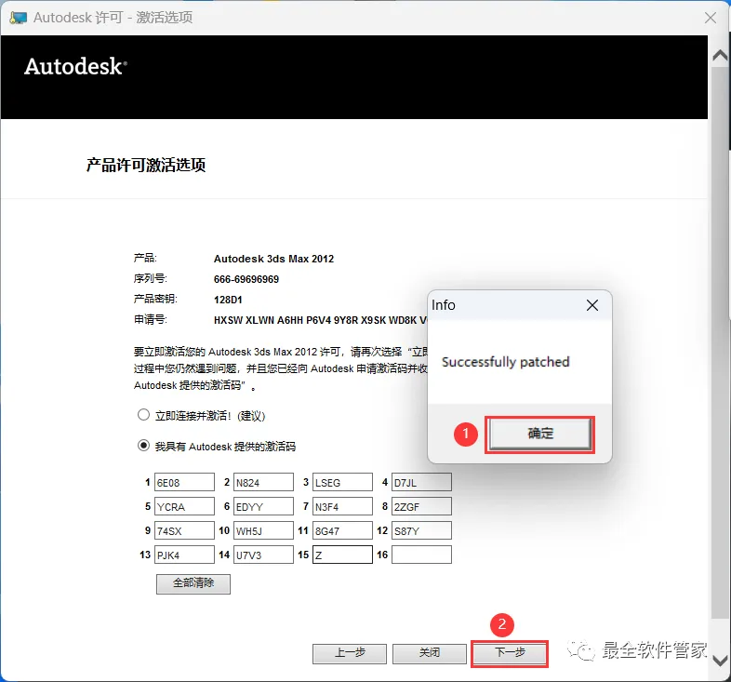The image size is (731, 682).
Task: Click the Autodesk logo in black banner
Action: (x=75, y=66)
